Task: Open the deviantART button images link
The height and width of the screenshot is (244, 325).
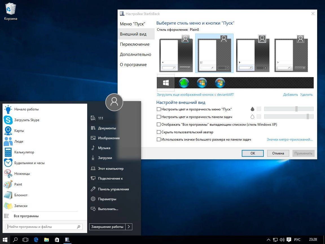Action: (x=195, y=95)
